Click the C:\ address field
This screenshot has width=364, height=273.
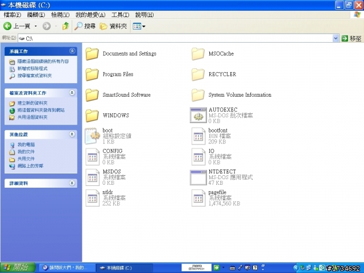click(x=175, y=38)
